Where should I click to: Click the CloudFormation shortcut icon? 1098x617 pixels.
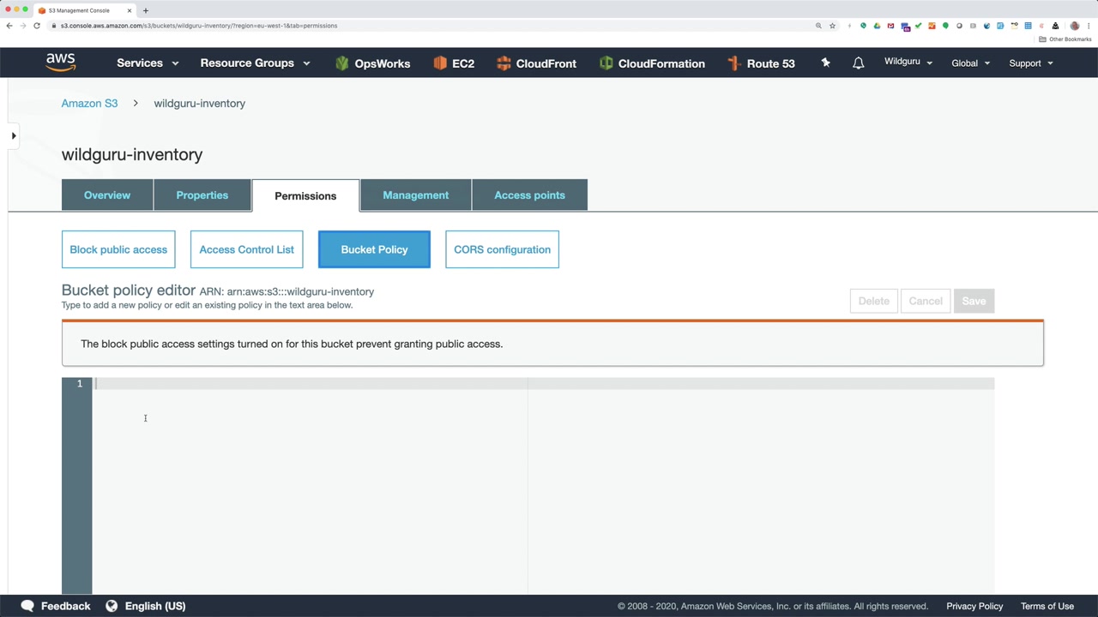pyautogui.click(x=606, y=63)
